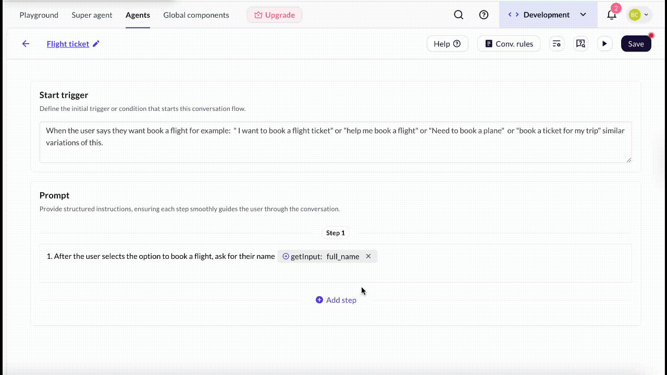Open the Development environment dropdown
Image resolution: width=667 pixels, height=375 pixels.
coord(546,15)
